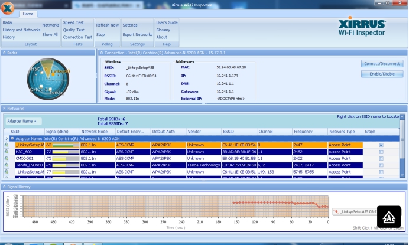Collapse the Signal History panel
The image size is (409, 245).
5,187
